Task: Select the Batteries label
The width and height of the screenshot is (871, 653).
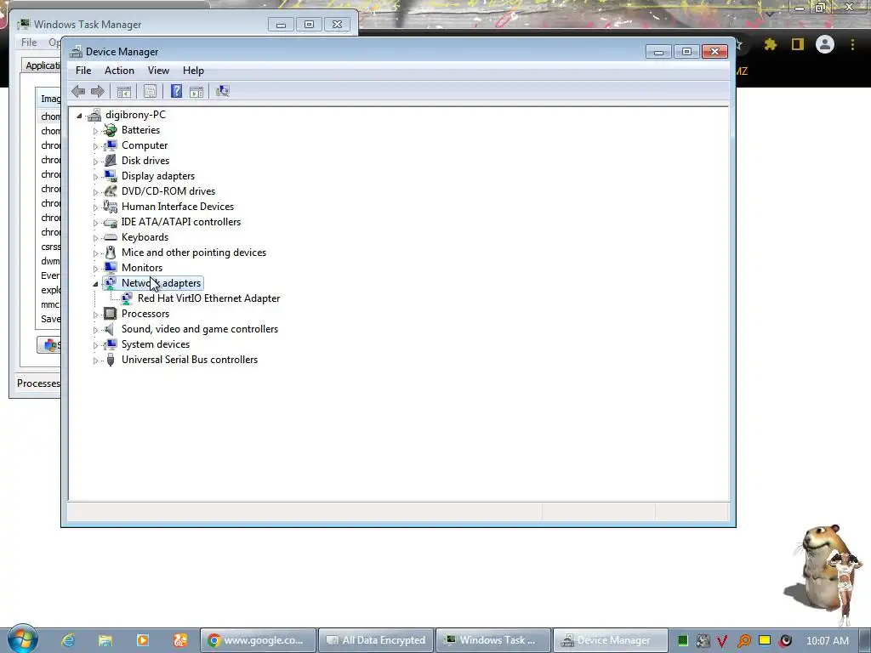Action: click(x=140, y=130)
